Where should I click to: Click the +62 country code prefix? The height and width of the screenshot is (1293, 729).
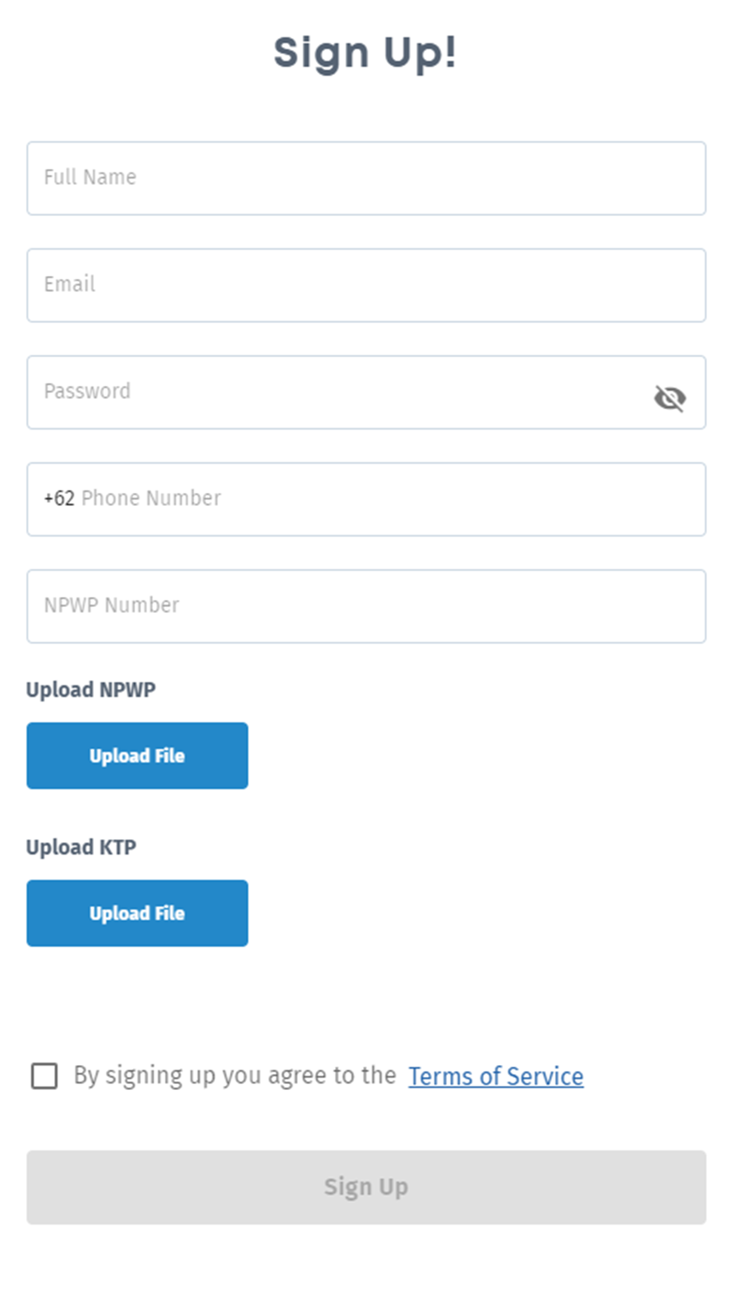point(59,499)
